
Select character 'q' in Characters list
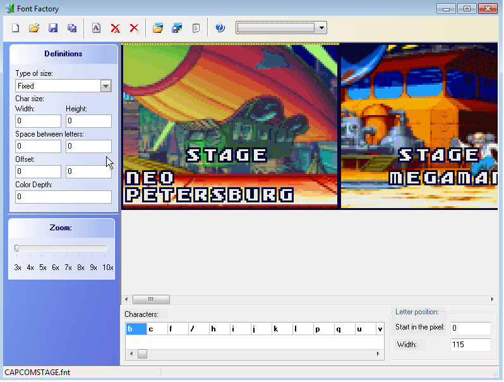tap(345, 329)
